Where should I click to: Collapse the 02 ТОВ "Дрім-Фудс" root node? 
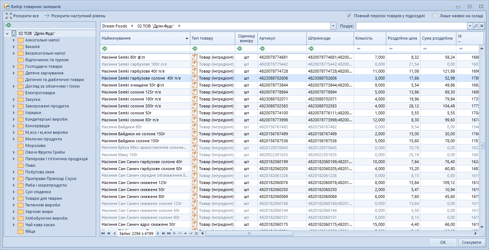pos(7,33)
